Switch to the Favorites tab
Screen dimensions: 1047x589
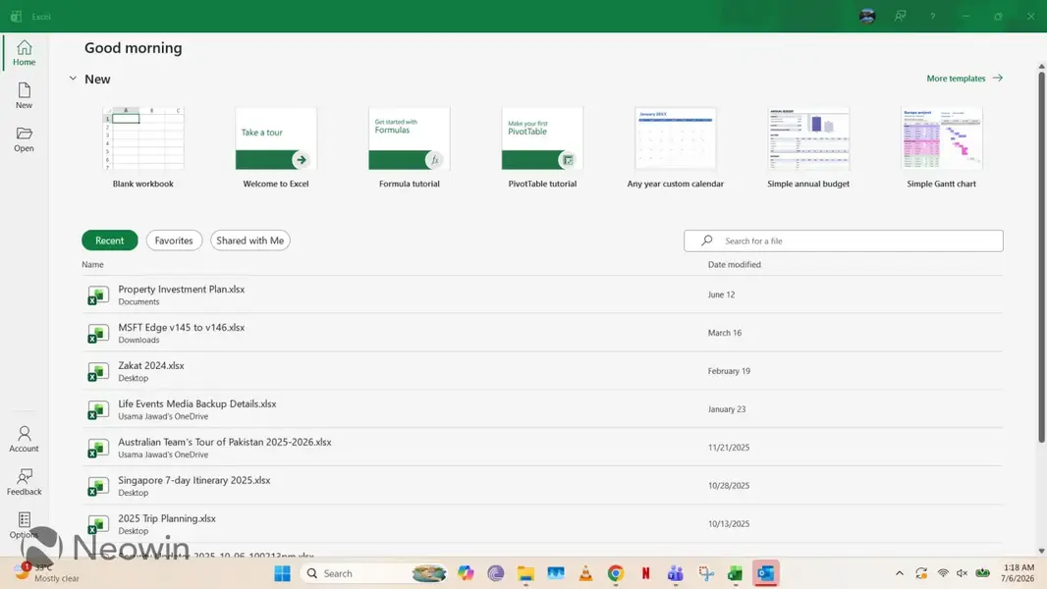click(x=174, y=241)
